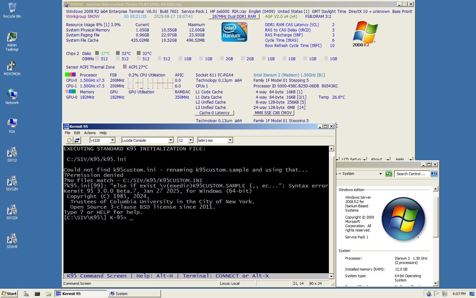The height and width of the screenshot is (298, 476).
Task: Click the SIV64I title bar icon
Action: (x=66, y=4)
